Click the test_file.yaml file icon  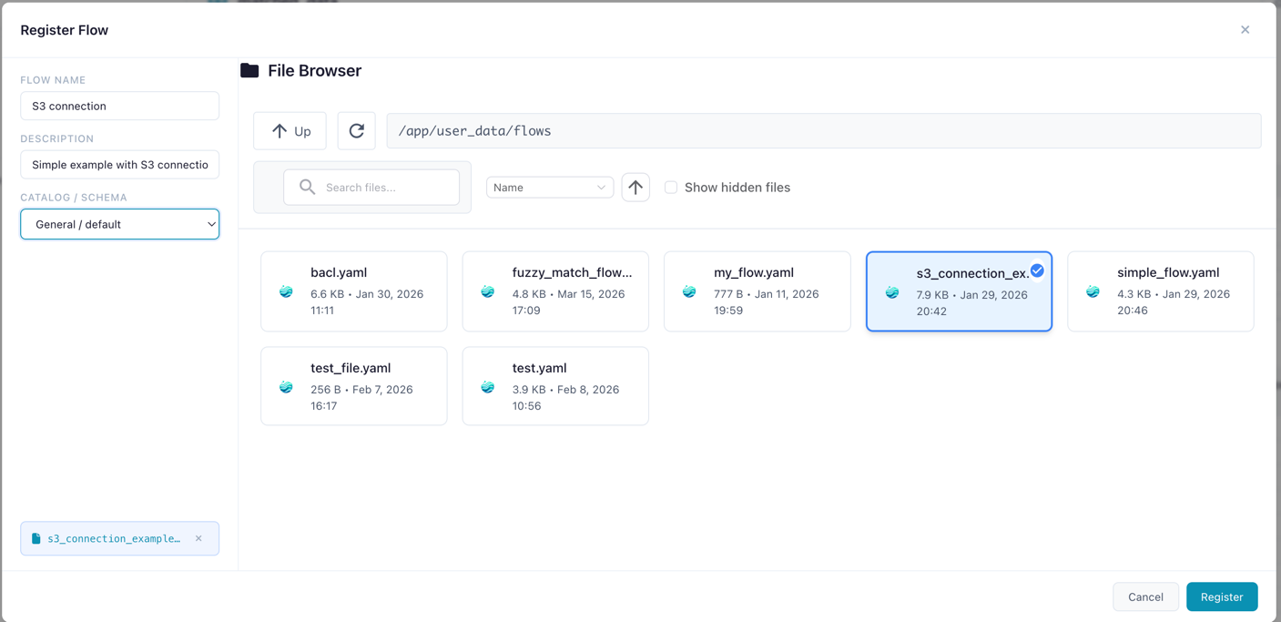tap(286, 387)
